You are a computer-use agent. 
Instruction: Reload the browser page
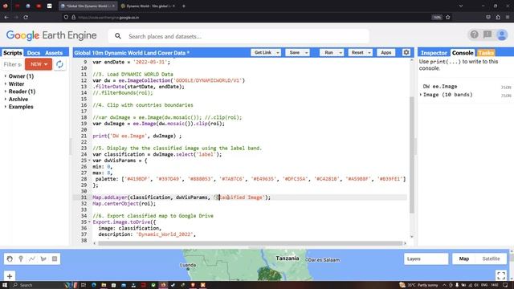tap(26, 17)
